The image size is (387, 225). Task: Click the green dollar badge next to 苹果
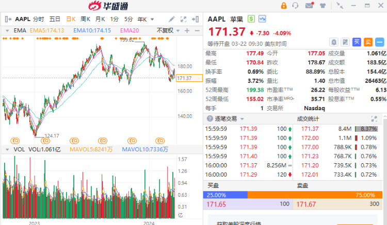pos(251,19)
